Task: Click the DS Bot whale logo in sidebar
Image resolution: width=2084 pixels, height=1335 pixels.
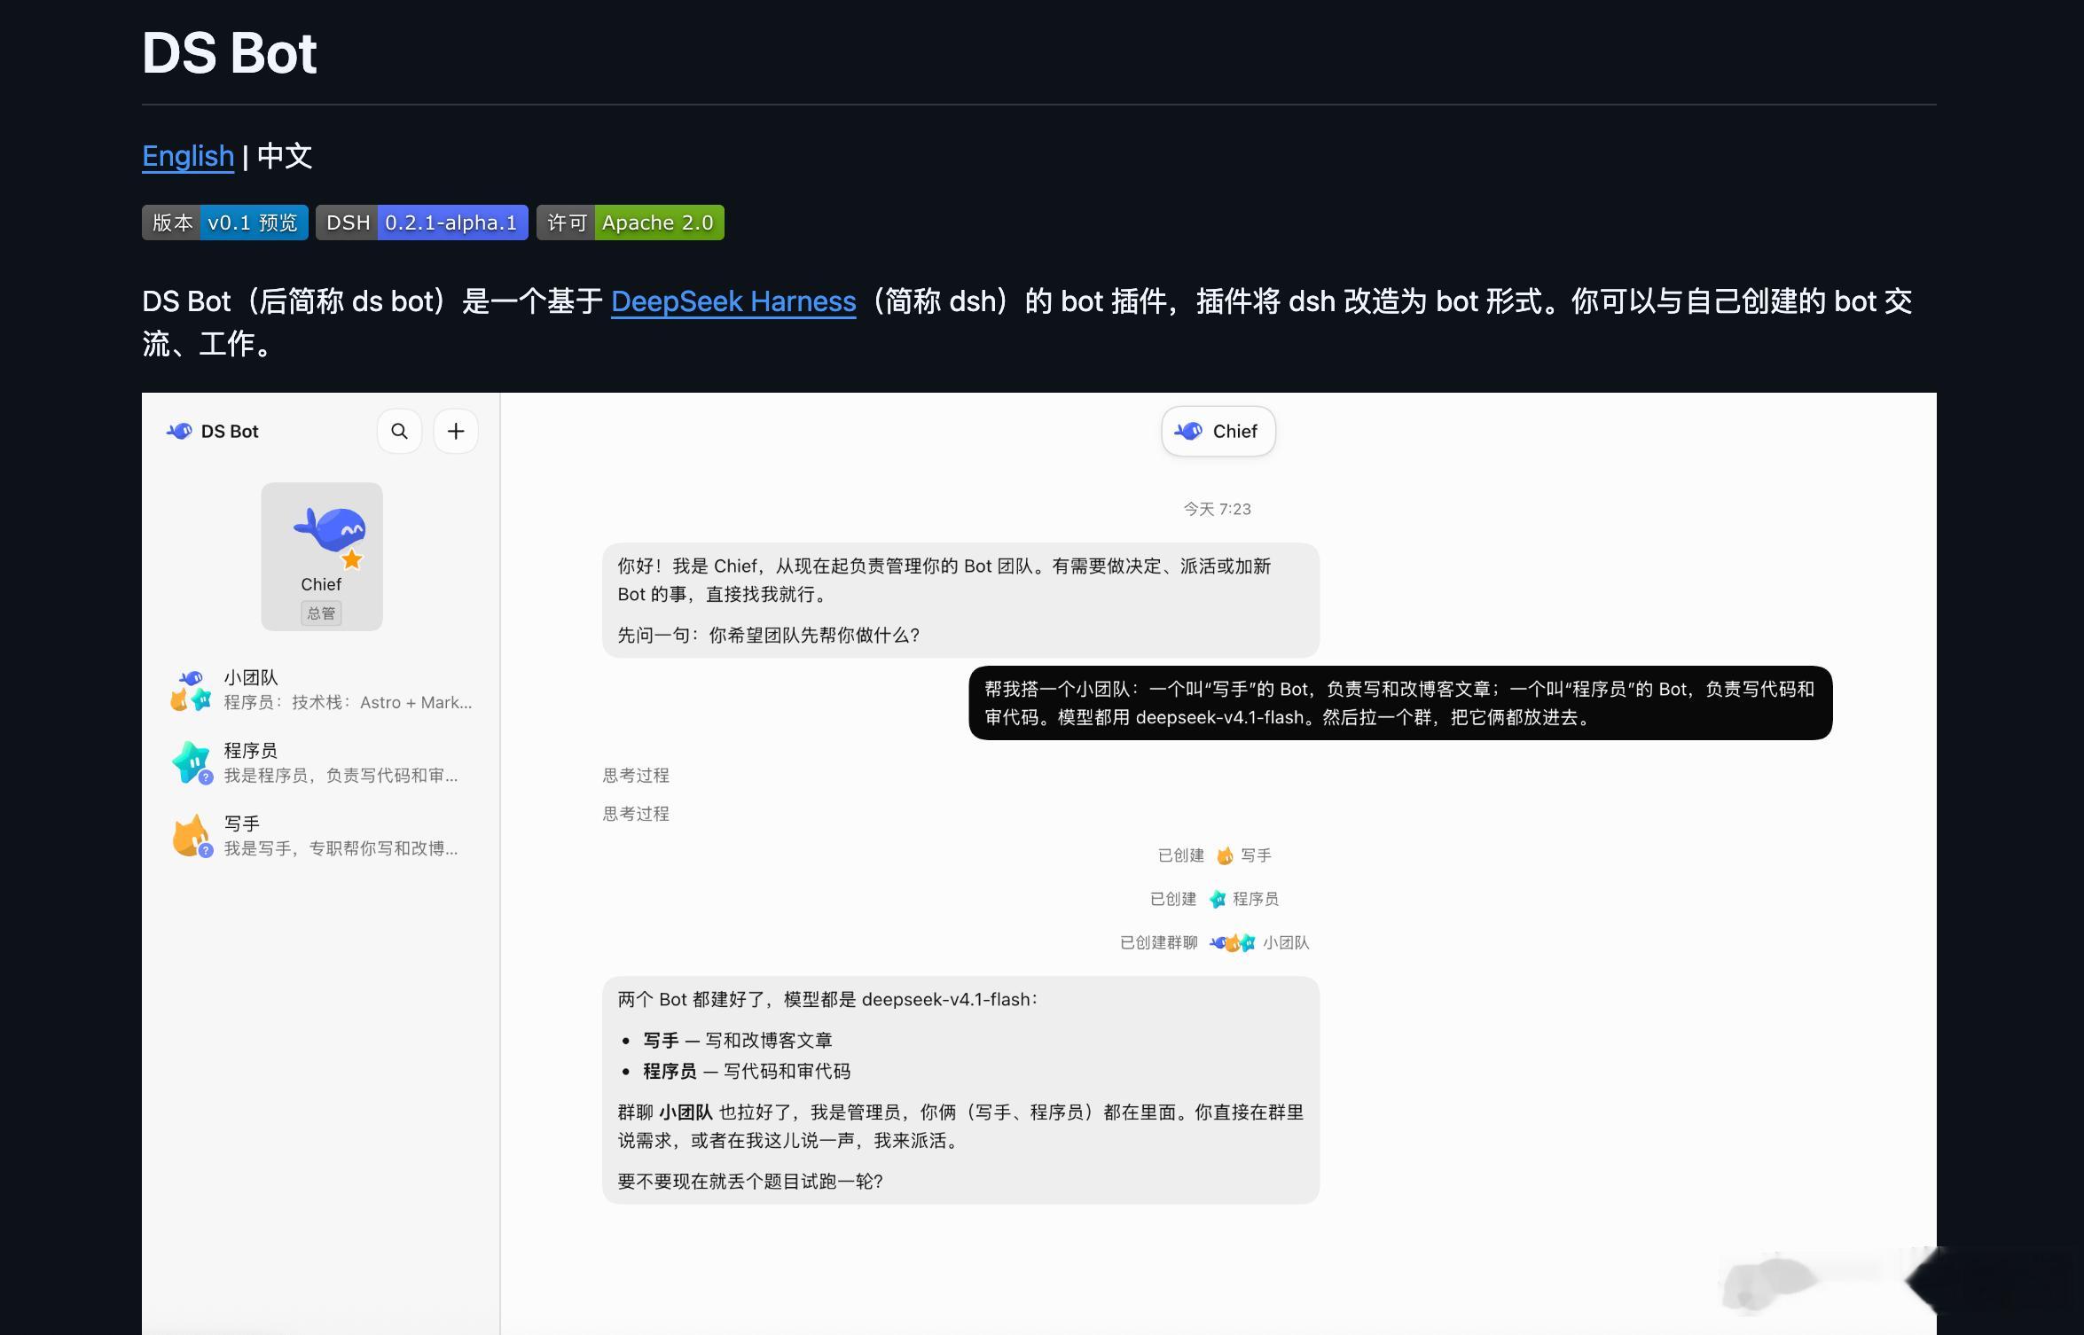Action: coord(179,431)
